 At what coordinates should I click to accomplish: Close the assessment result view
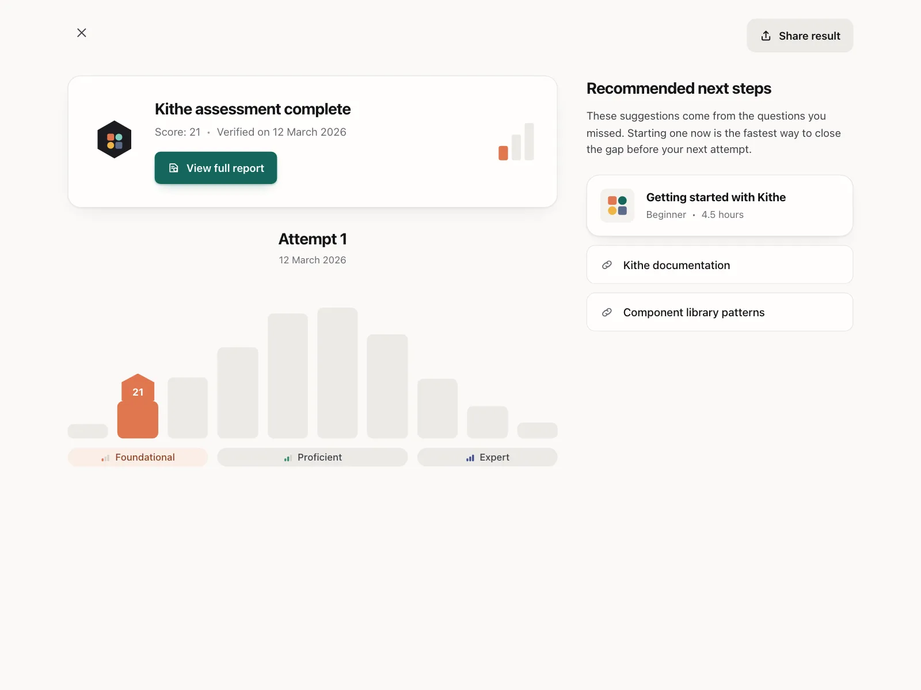pyautogui.click(x=82, y=33)
